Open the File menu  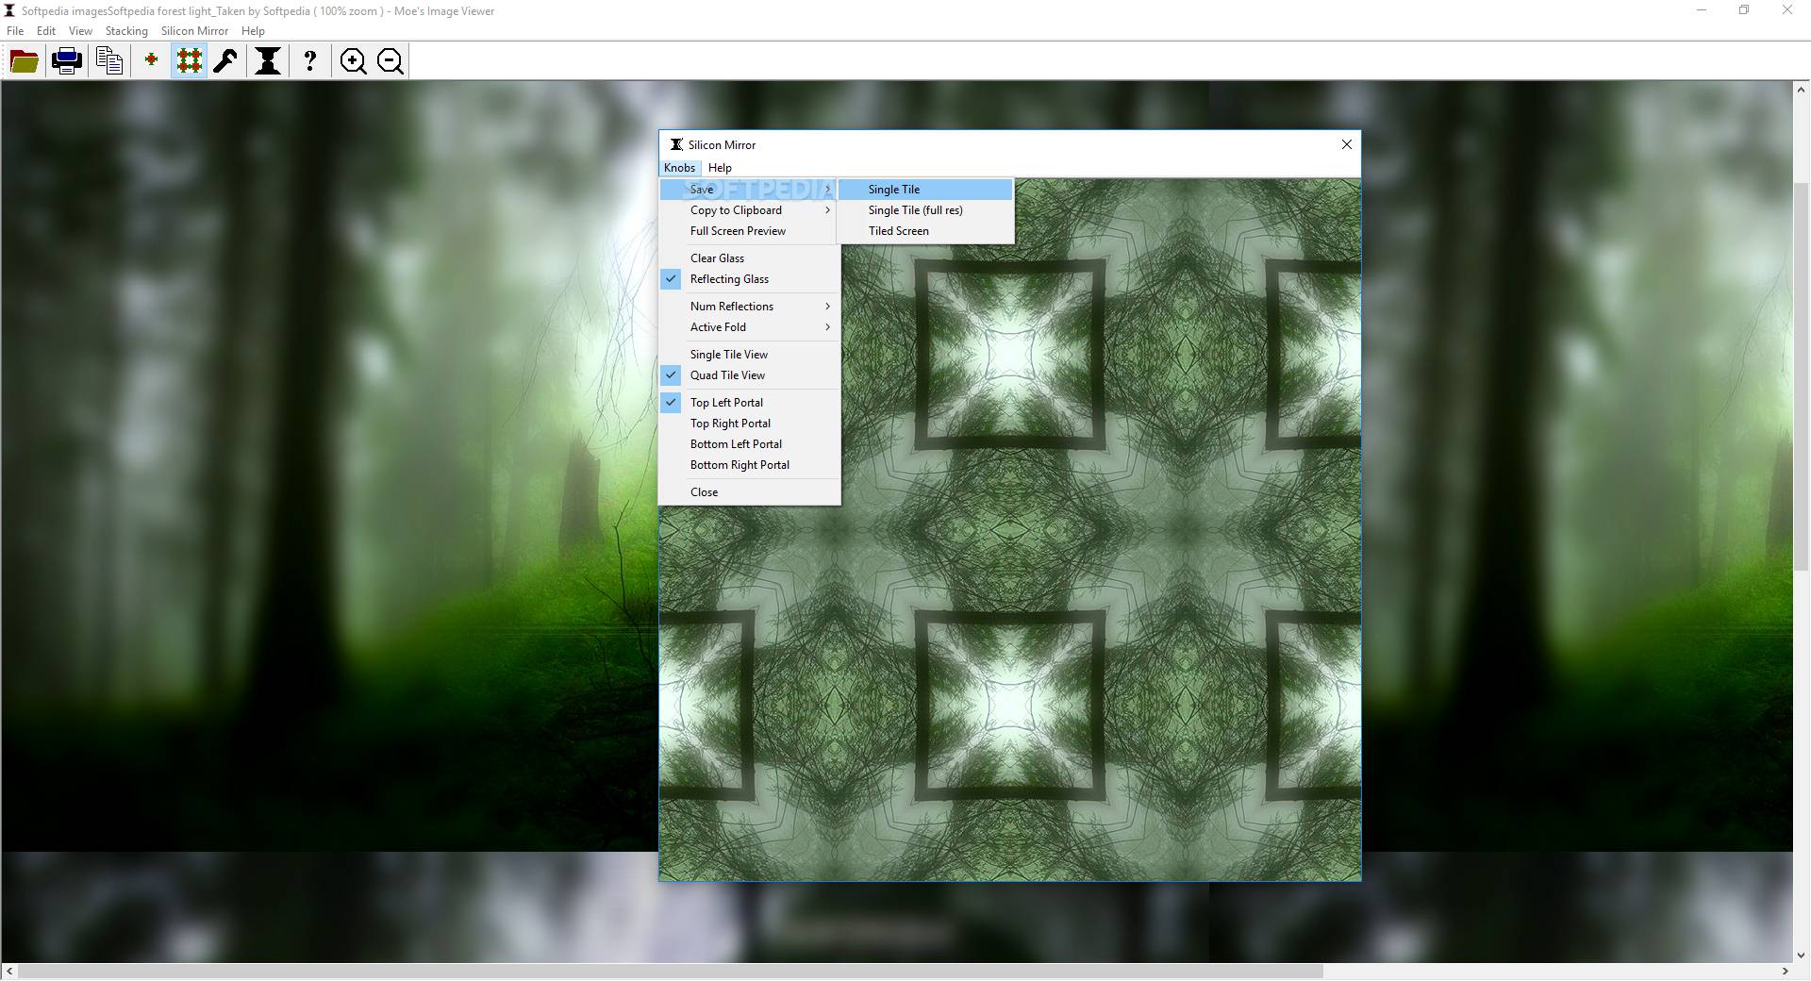click(15, 30)
